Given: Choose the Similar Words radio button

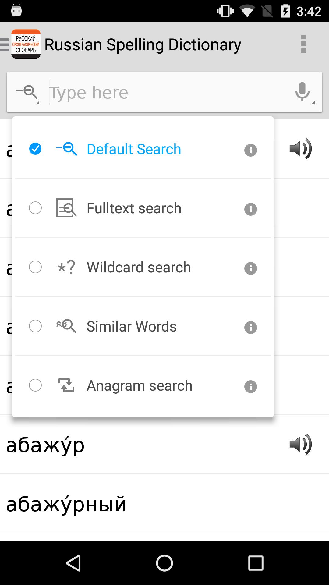Looking at the screenshot, I should click(35, 326).
